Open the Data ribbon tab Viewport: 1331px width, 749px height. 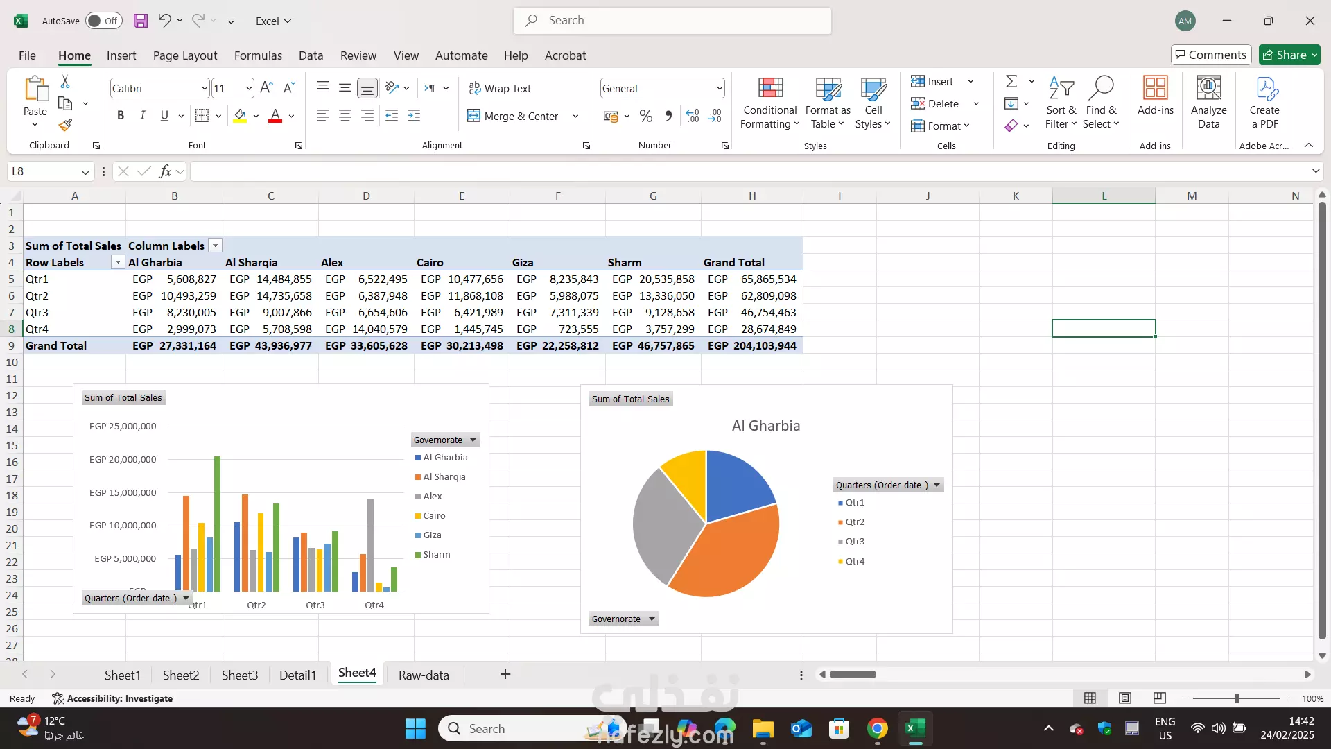(311, 55)
